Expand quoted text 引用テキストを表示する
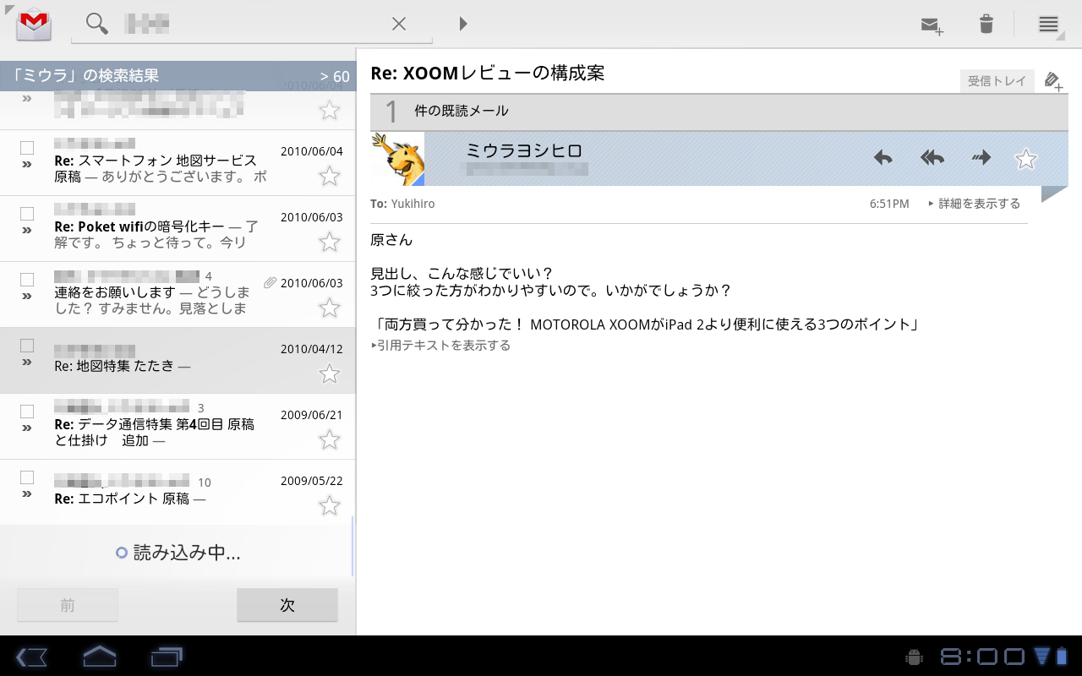 pyautogui.click(x=440, y=345)
